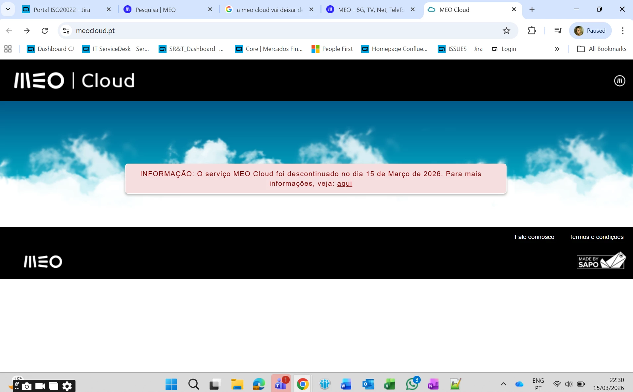Open the Paused profile button

pyautogui.click(x=590, y=31)
